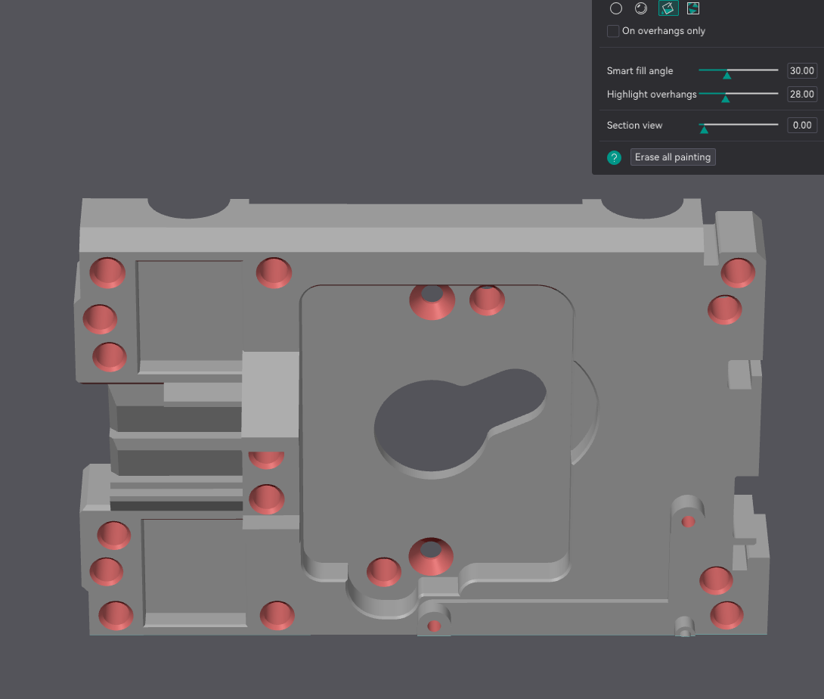Screen dimensions: 824x699
Task: Open help via the green question mark
Action: click(x=614, y=157)
